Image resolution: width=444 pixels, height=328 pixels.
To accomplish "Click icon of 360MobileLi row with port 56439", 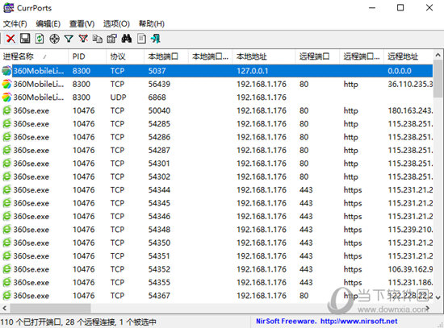I will 6,84.
